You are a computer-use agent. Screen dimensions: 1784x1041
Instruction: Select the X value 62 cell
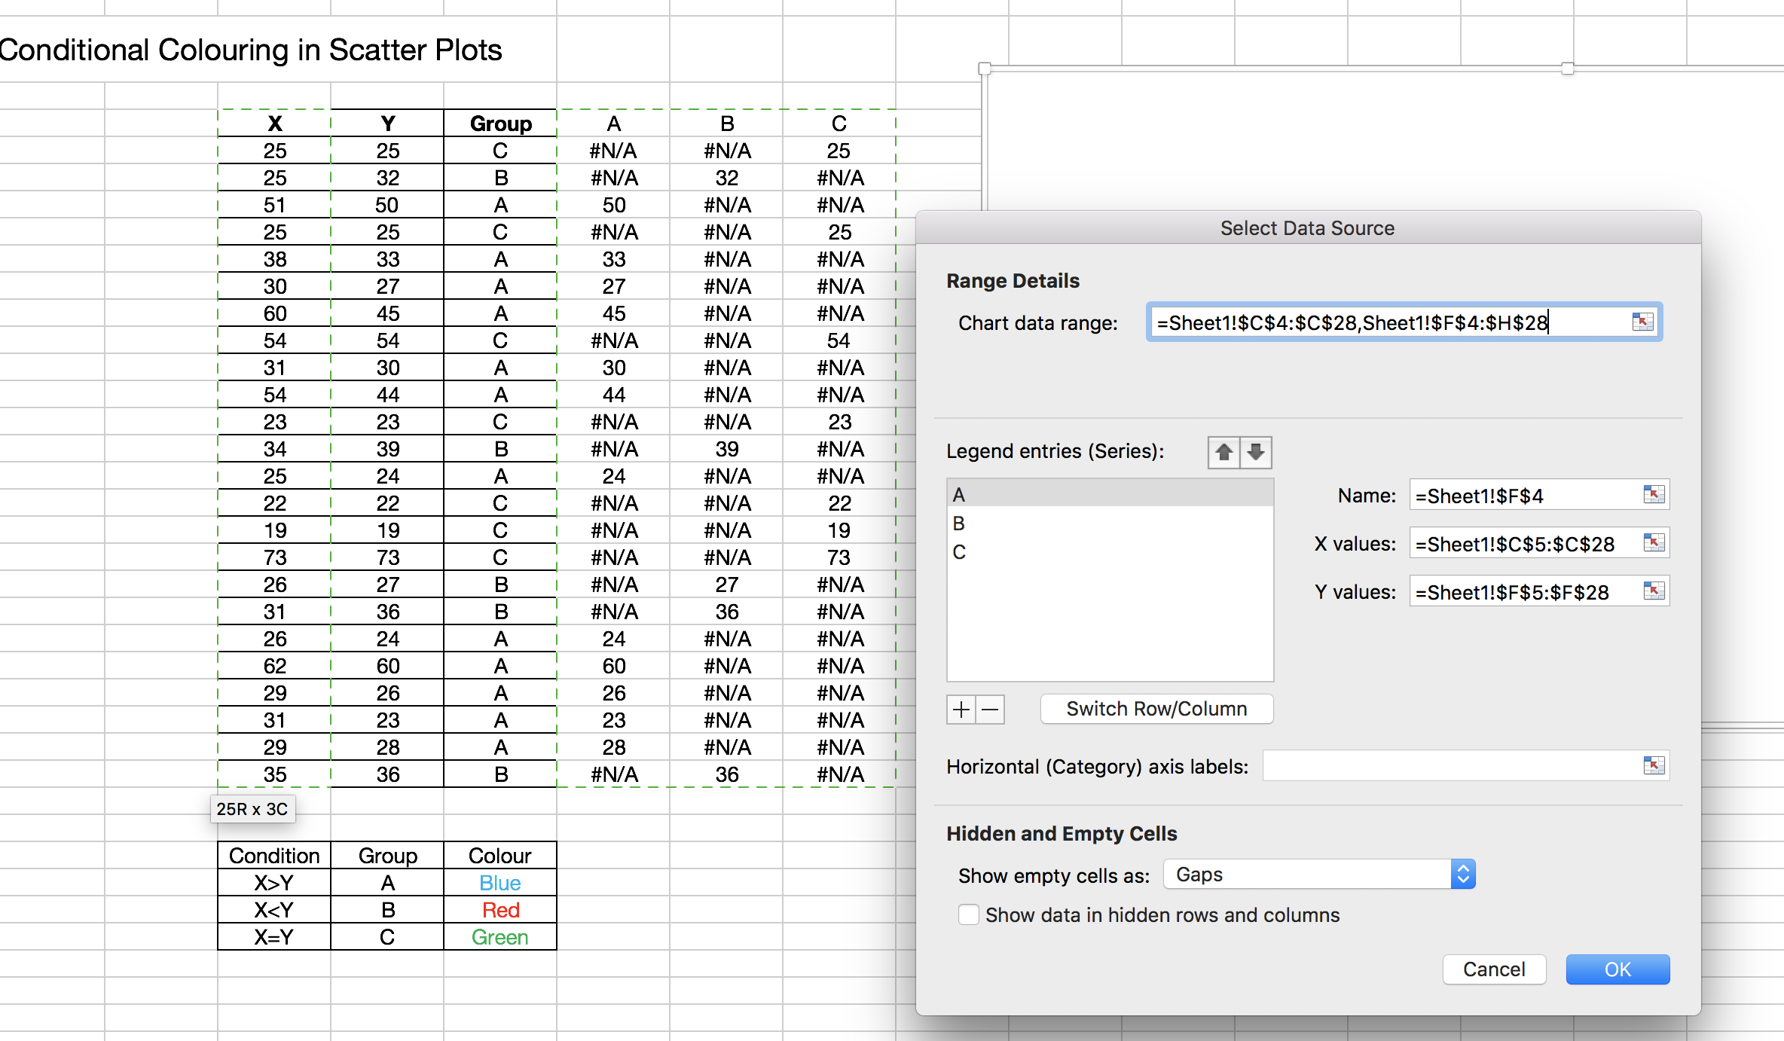pos(275,666)
